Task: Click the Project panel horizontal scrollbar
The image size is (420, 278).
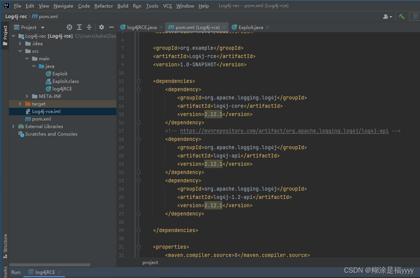Action: [50, 265]
